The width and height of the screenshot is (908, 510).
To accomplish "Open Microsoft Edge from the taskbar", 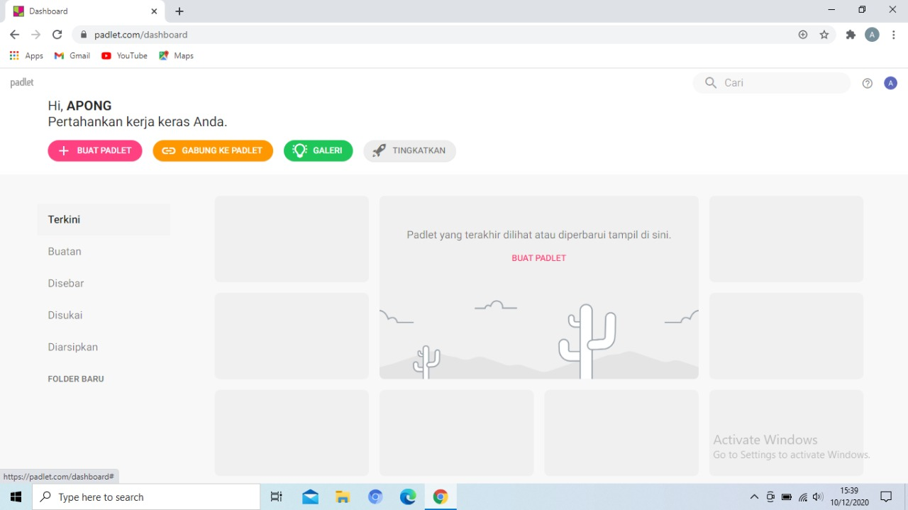I will pos(408,497).
